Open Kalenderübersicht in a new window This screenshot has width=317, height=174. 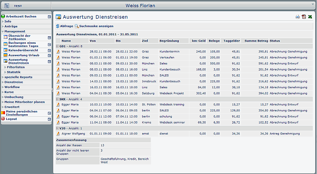[49, 50]
